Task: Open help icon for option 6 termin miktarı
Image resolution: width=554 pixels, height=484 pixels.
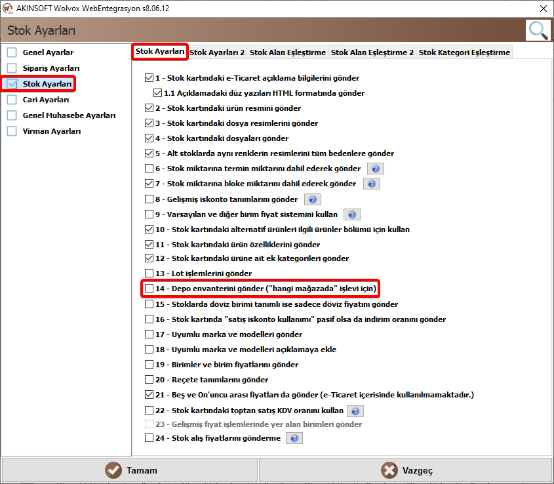Action: 376,169
